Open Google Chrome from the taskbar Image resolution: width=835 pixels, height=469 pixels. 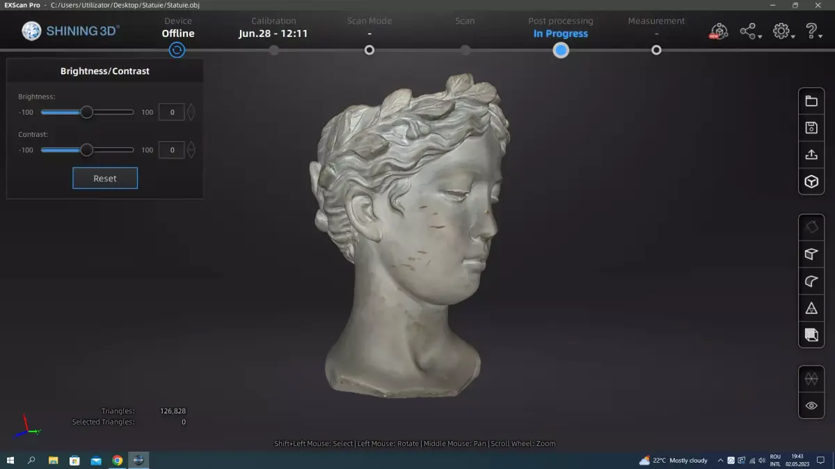coord(118,460)
